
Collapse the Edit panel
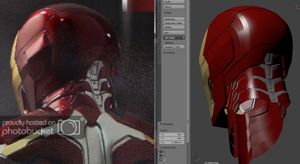point(165,13)
